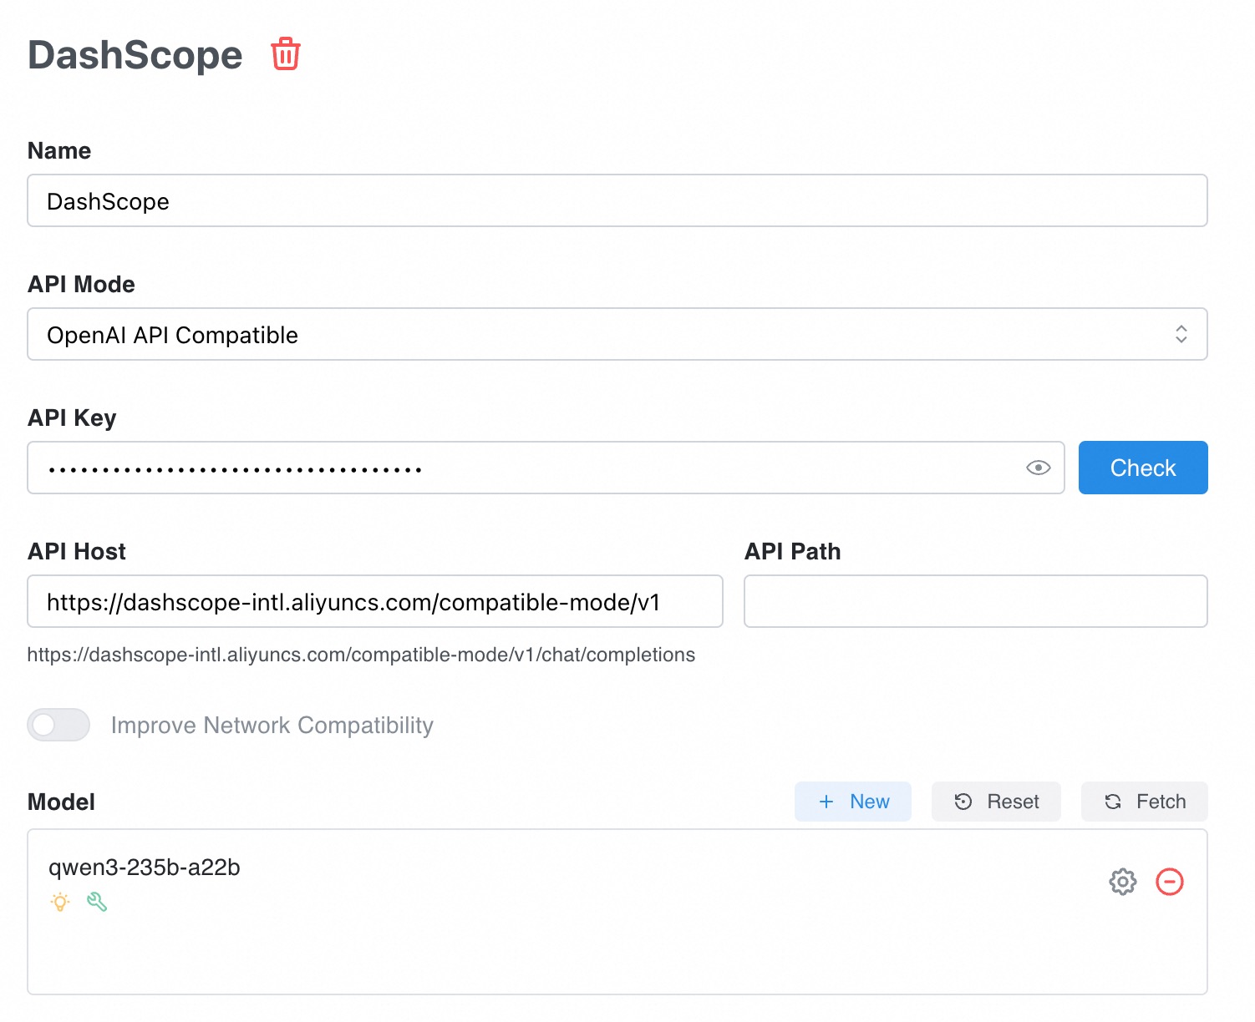
Task: Select the qwen3-235b-a22b model entry
Action: [x=145, y=868]
